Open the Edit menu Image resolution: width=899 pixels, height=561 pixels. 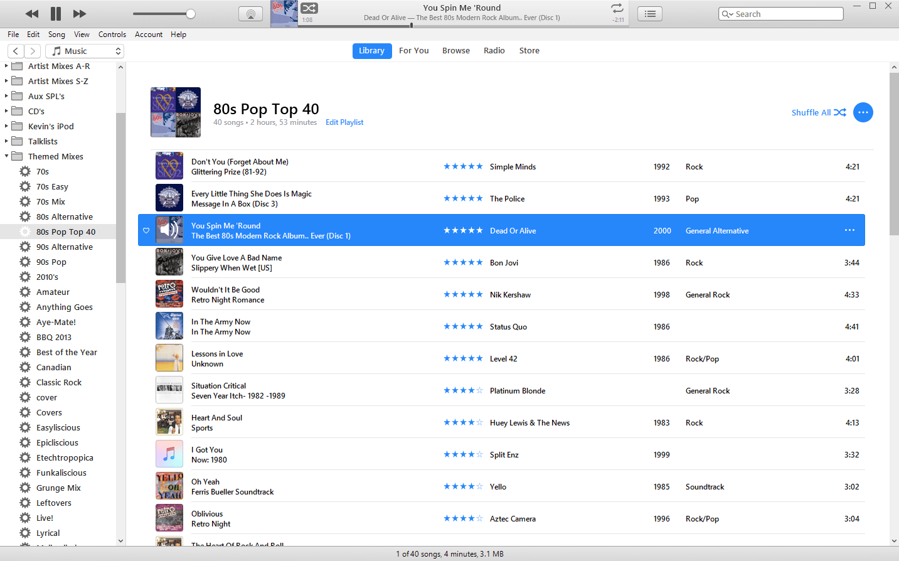tap(33, 35)
